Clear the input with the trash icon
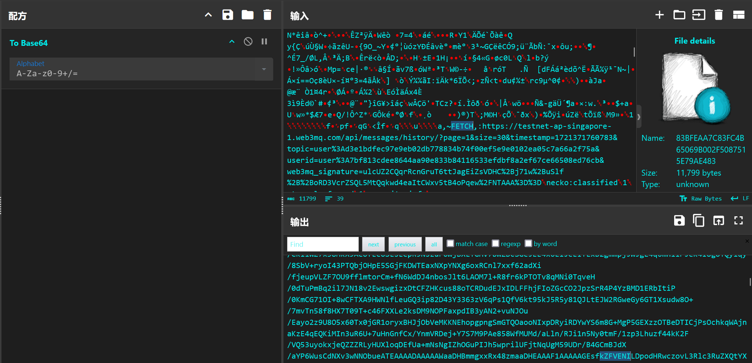The image size is (752, 363). [719, 15]
